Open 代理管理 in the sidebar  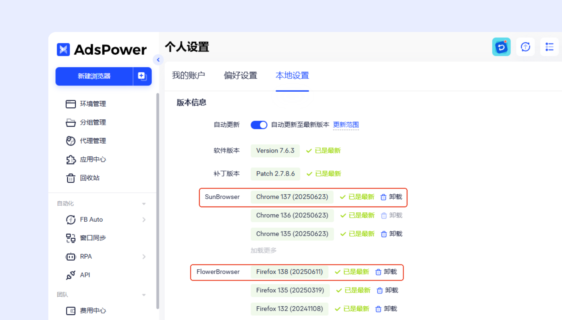93,141
